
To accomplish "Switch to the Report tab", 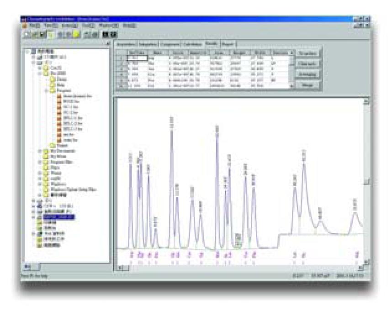I will pyautogui.click(x=228, y=44).
